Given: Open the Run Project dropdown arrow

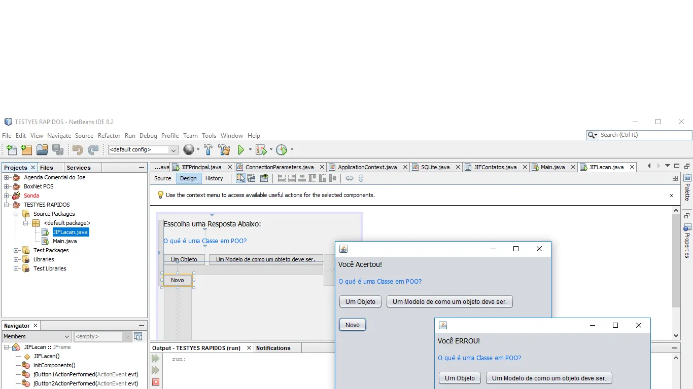Looking at the screenshot, I should point(250,150).
